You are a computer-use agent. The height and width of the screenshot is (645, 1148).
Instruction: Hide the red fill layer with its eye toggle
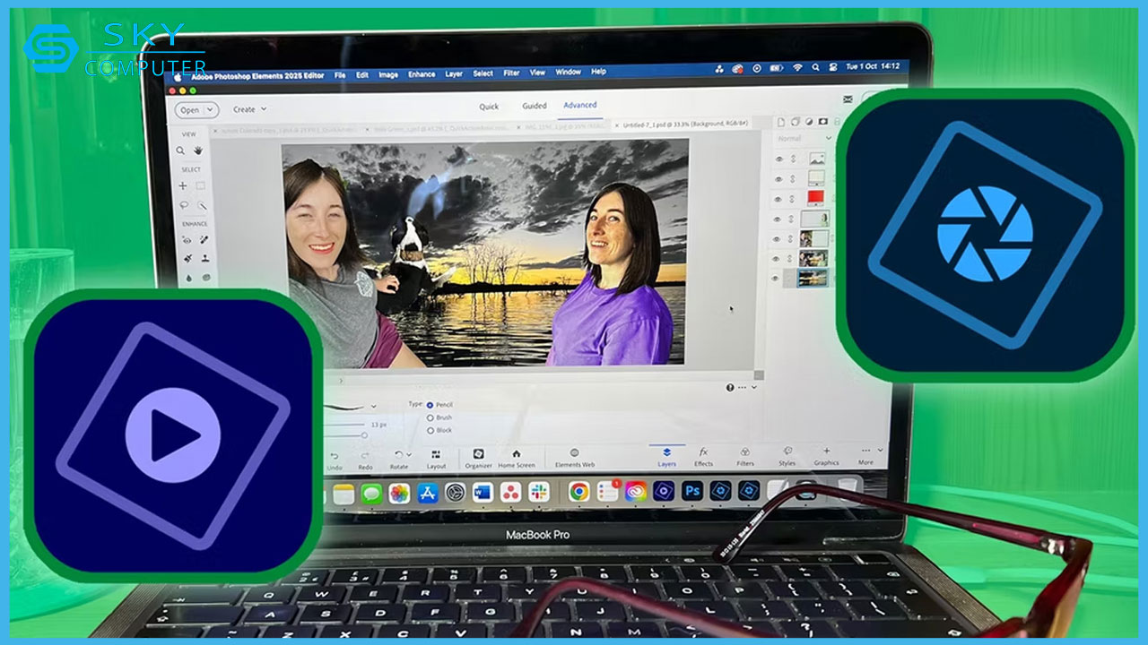point(779,199)
